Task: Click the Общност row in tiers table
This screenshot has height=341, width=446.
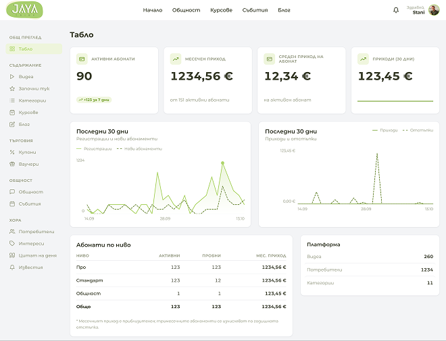Action: [181, 293]
